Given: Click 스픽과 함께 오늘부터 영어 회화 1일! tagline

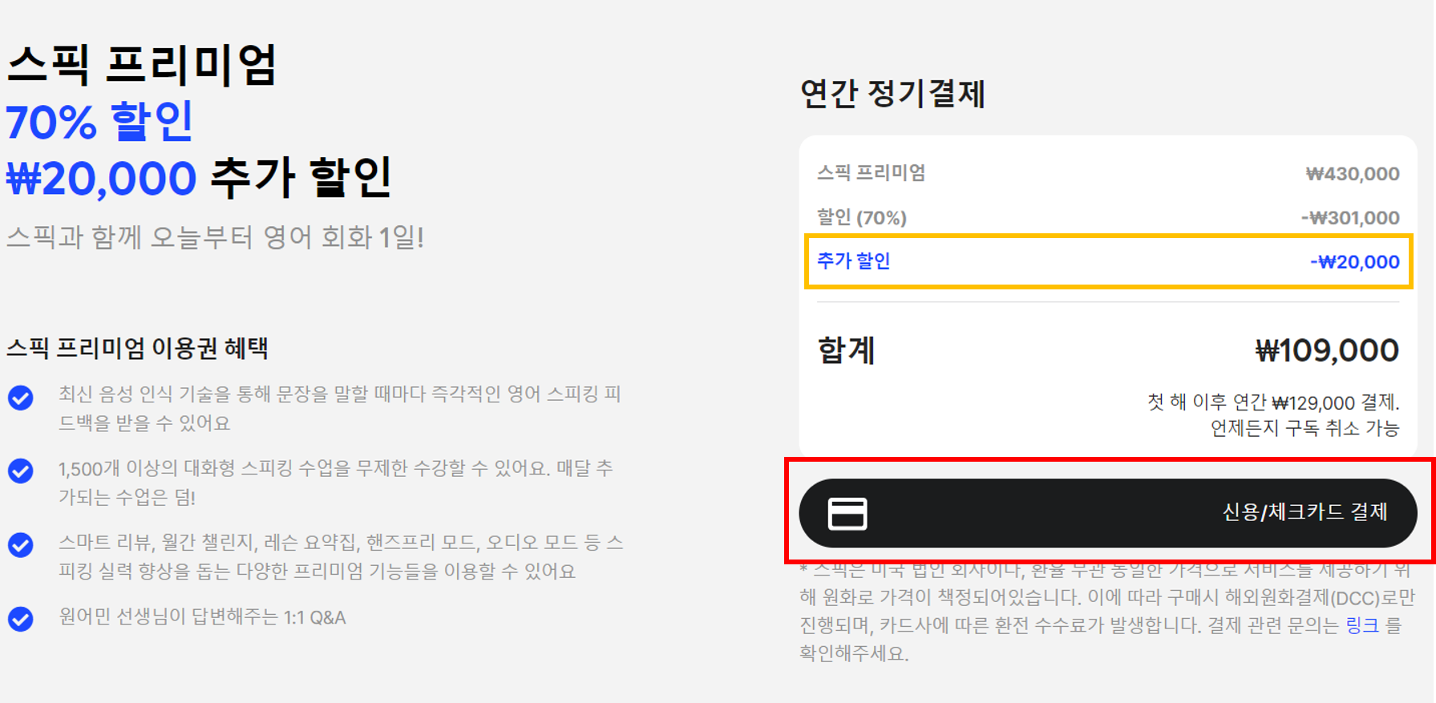Looking at the screenshot, I should (x=215, y=238).
